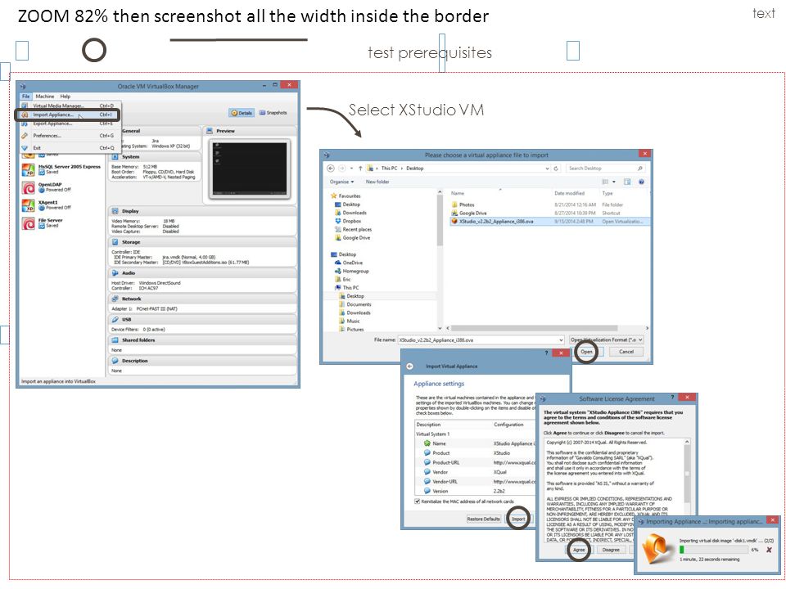Select Homegroup in the navigation tree
Image resolution: width=786 pixels, height=589 pixels.
pyautogui.click(x=355, y=271)
